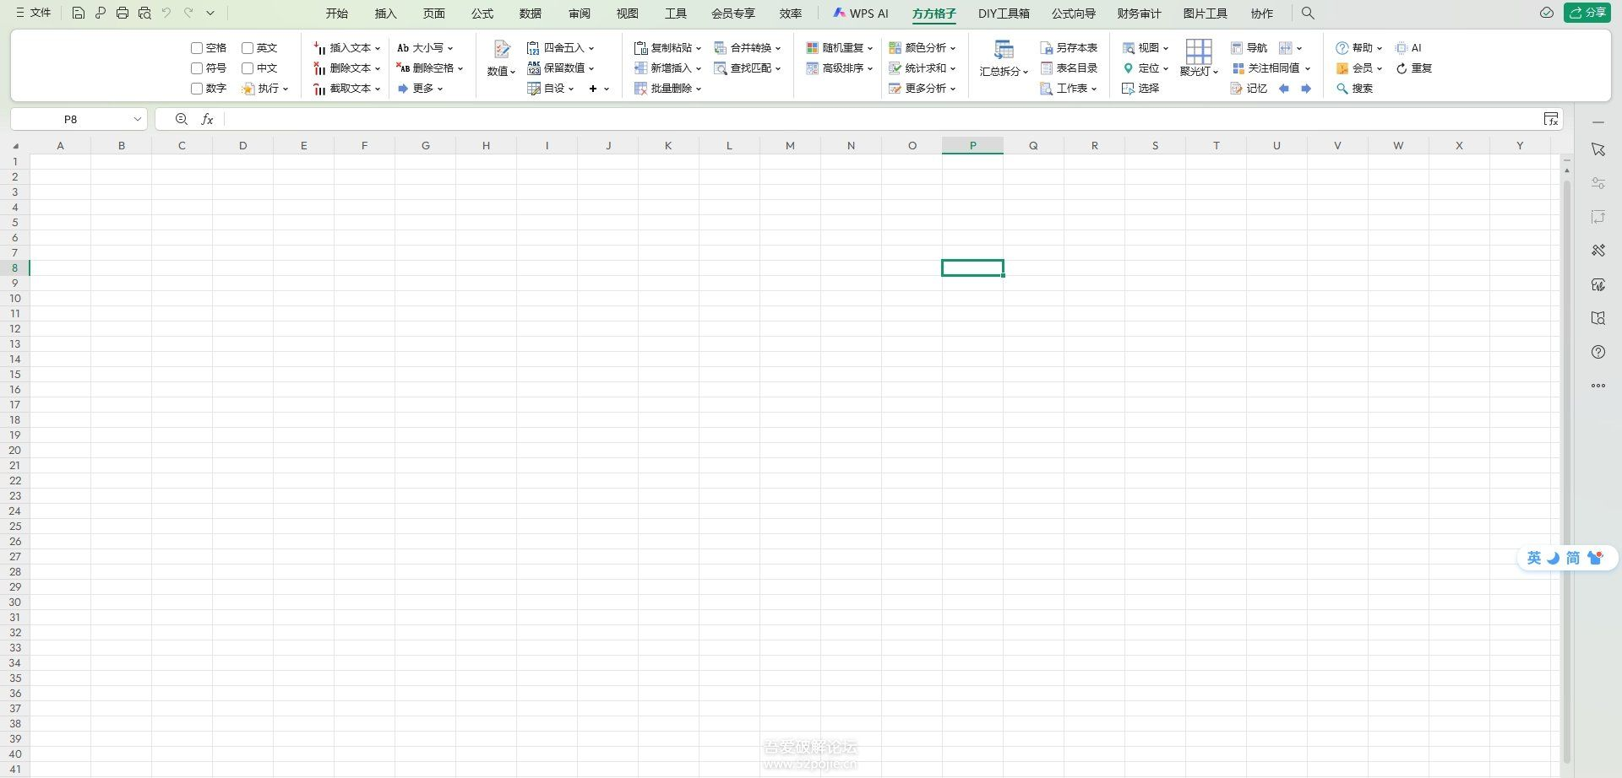
Task: Click the 另存本表 save sheet icon
Action: tap(1069, 48)
